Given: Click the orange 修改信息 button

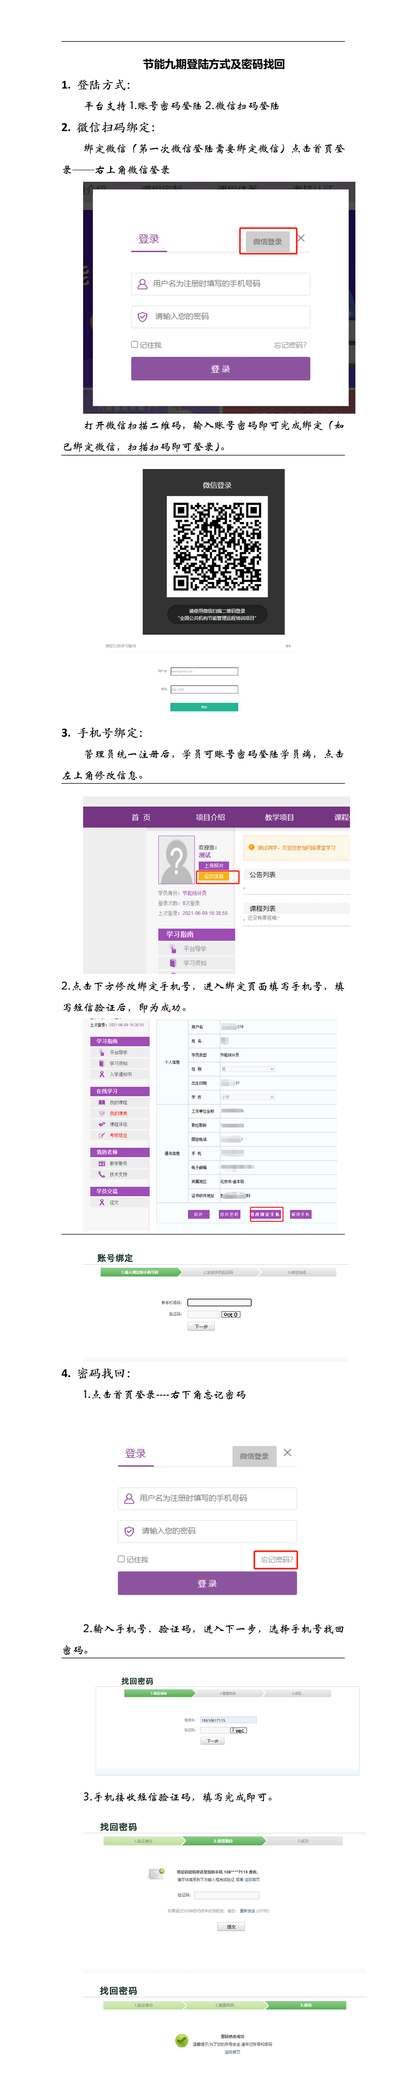Looking at the screenshot, I should [x=213, y=876].
